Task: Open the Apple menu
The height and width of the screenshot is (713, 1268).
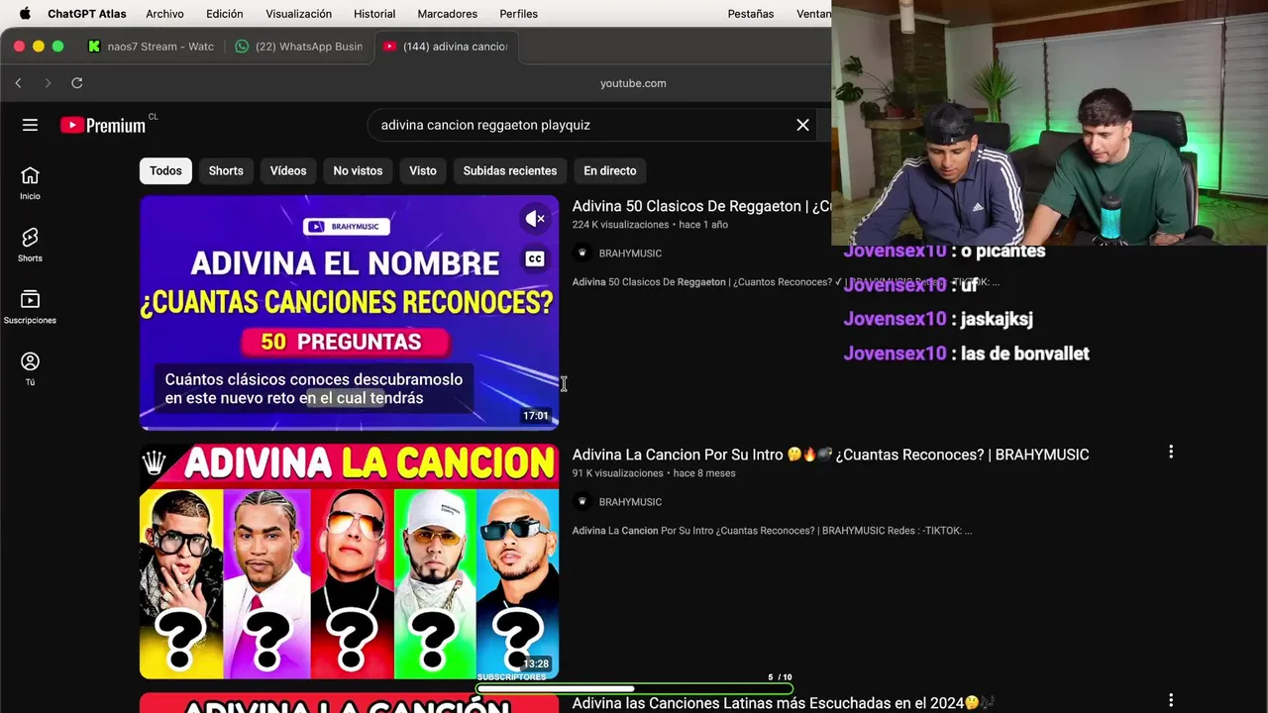Action: click(25, 14)
